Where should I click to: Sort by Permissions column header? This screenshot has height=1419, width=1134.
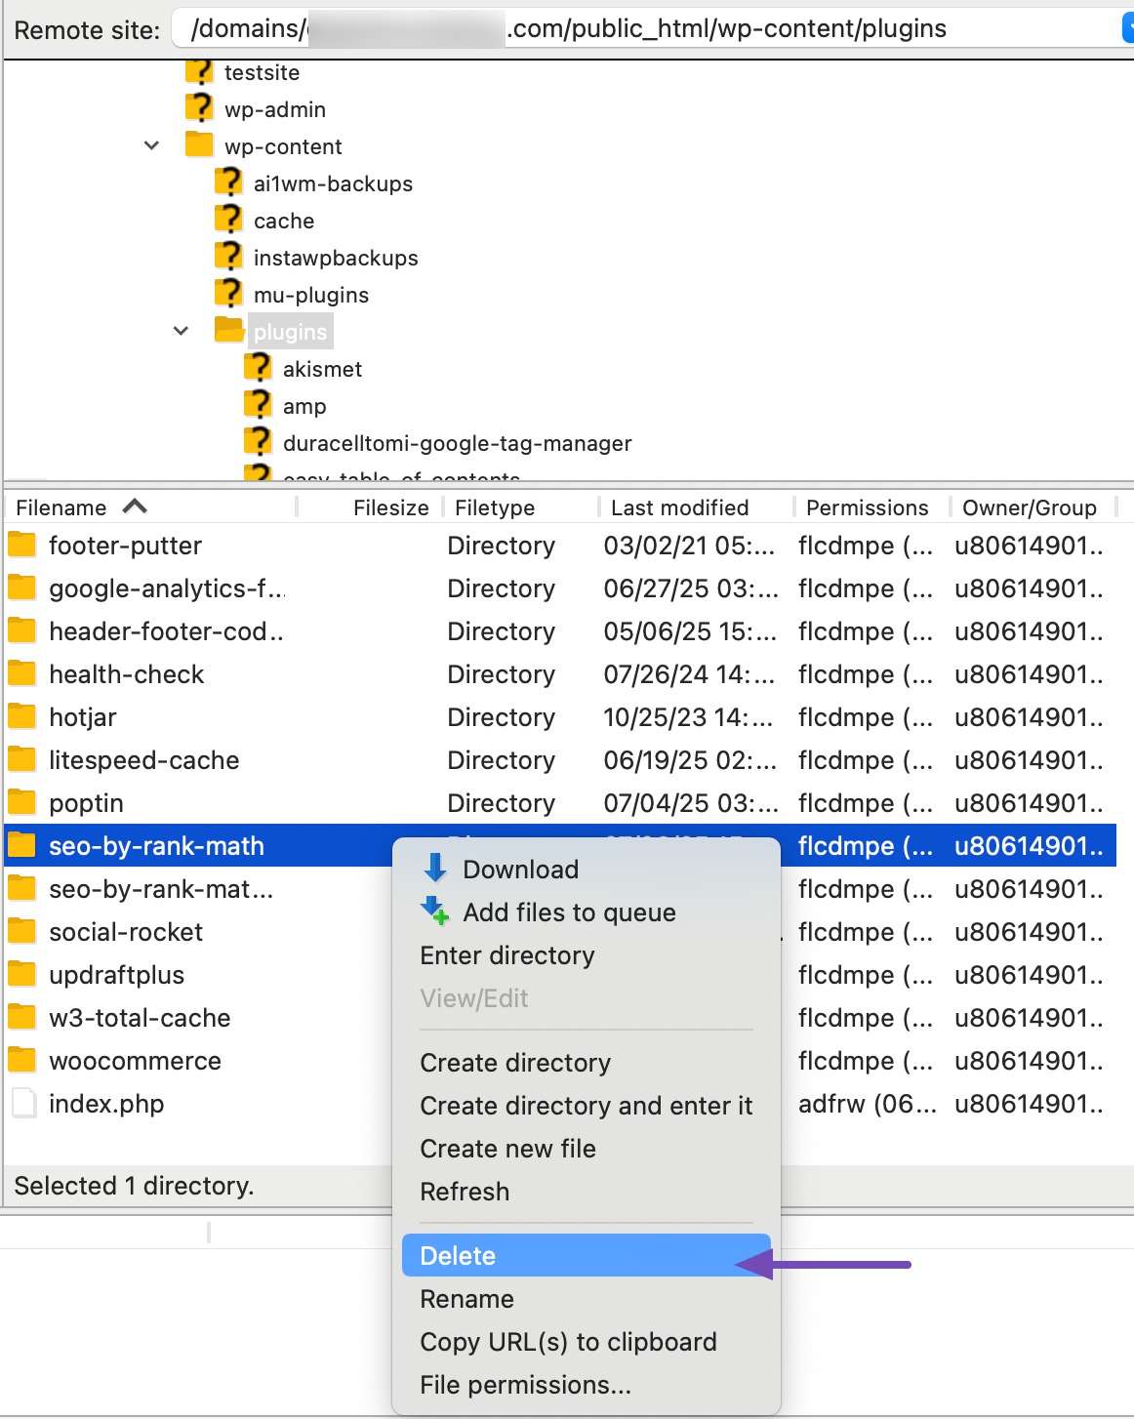tap(872, 507)
